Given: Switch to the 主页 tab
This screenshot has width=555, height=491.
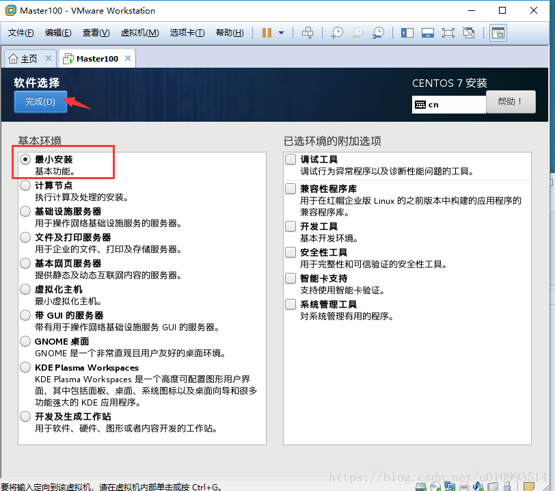Looking at the screenshot, I should (30, 58).
